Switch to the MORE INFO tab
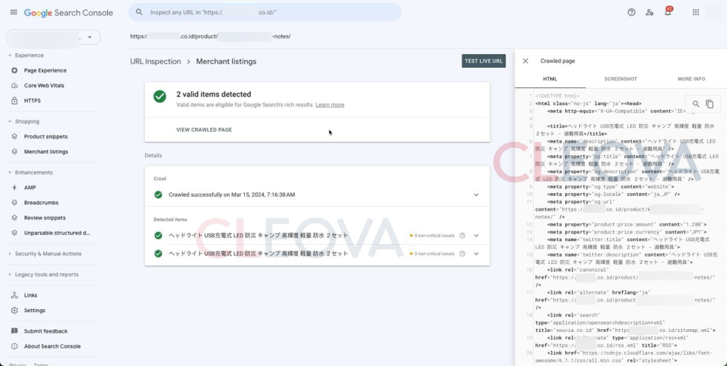This screenshot has height=366, width=727. tap(692, 79)
